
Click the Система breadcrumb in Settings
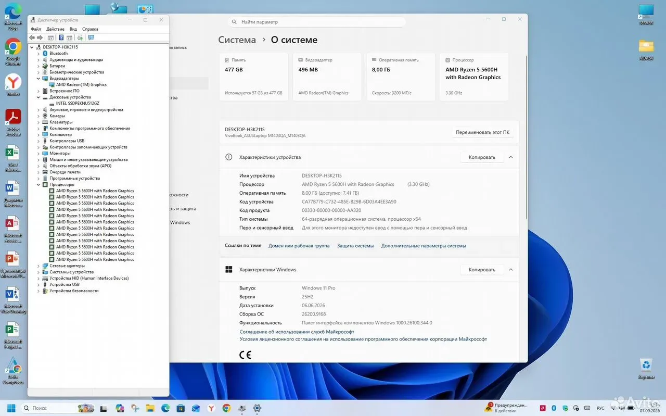[x=237, y=40]
